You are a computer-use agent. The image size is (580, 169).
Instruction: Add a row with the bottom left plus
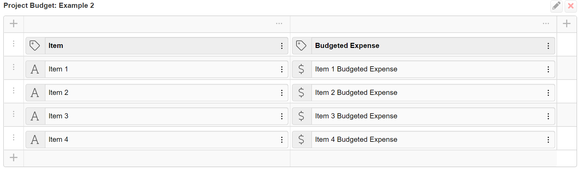click(x=14, y=157)
